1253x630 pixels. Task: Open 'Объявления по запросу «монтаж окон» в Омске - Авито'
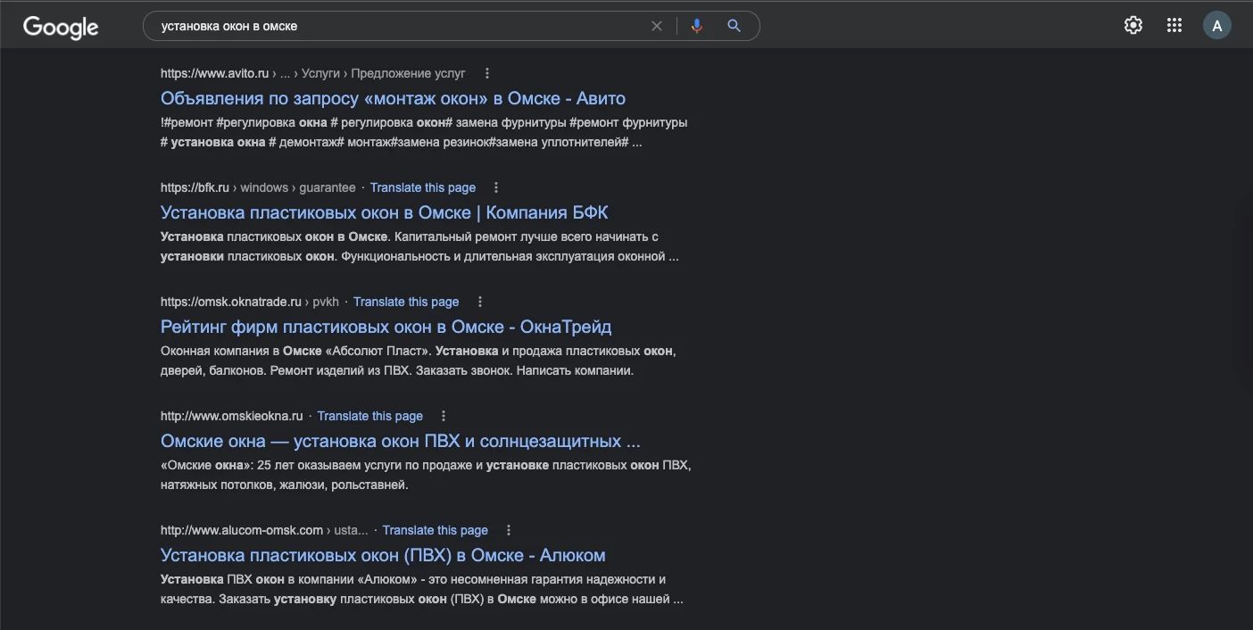pyautogui.click(x=393, y=98)
